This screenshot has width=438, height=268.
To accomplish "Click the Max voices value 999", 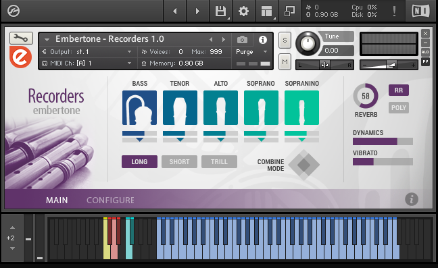I will [x=216, y=52].
